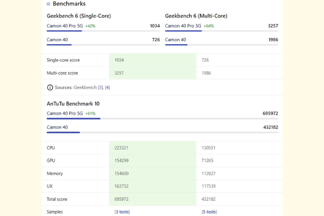Click the CPU value 130551

pyautogui.click(x=209, y=148)
